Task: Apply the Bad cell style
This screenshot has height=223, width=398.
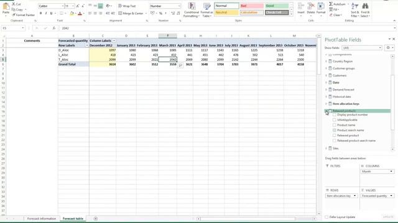Action: coord(251,6)
